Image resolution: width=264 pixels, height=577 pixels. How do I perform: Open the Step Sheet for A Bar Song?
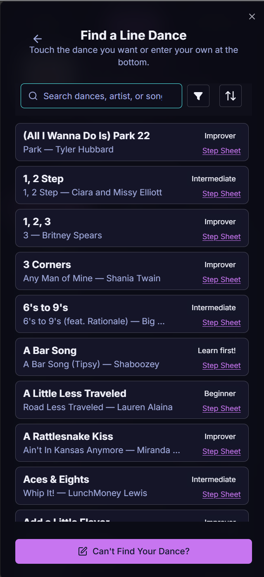221,365
